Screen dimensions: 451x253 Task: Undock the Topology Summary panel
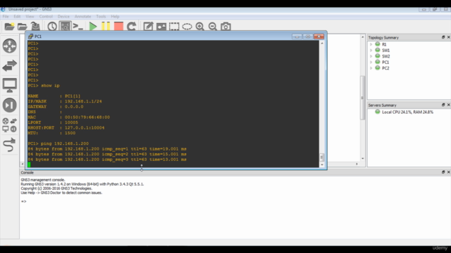point(443,37)
